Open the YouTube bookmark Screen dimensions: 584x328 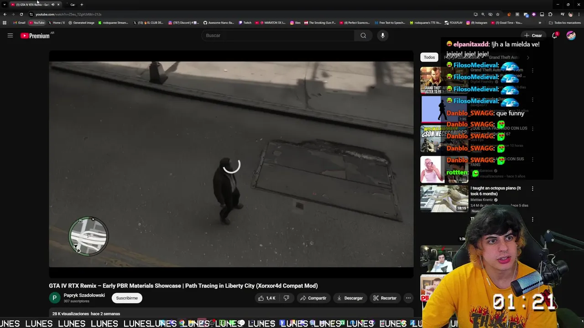pyautogui.click(x=37, y=23)
